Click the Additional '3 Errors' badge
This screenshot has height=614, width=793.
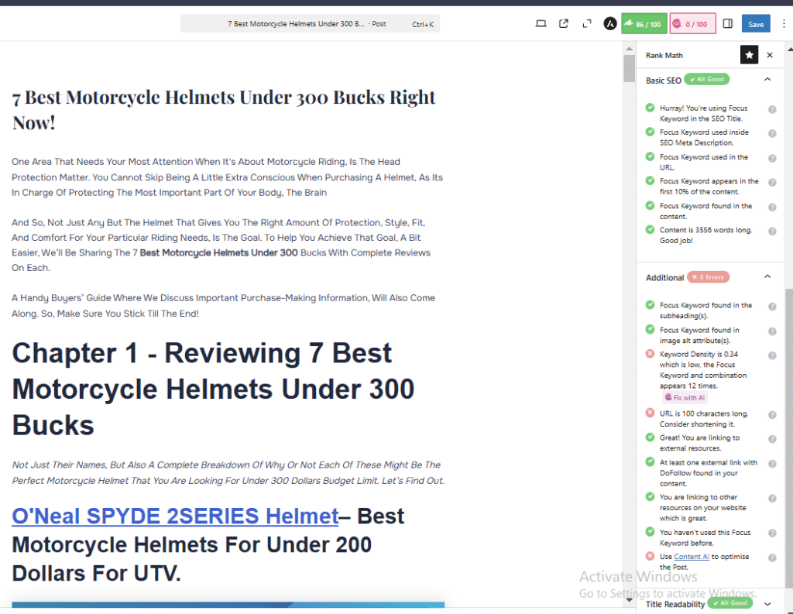coord(708,277)
